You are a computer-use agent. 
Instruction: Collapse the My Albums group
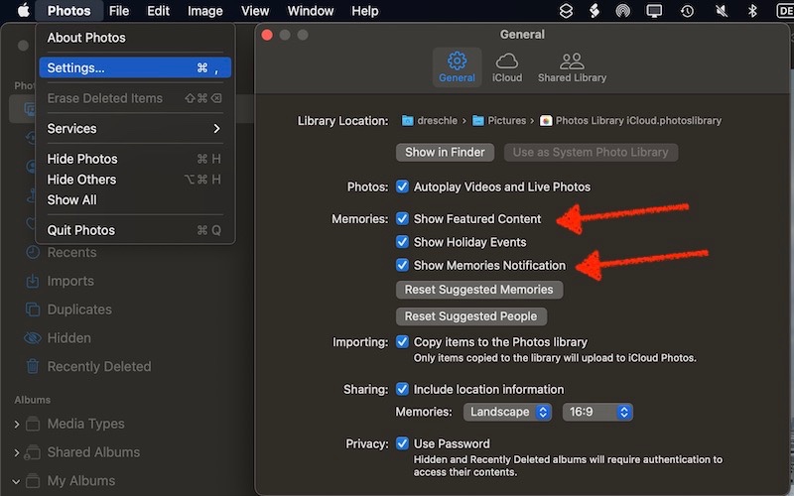[16, 481]
